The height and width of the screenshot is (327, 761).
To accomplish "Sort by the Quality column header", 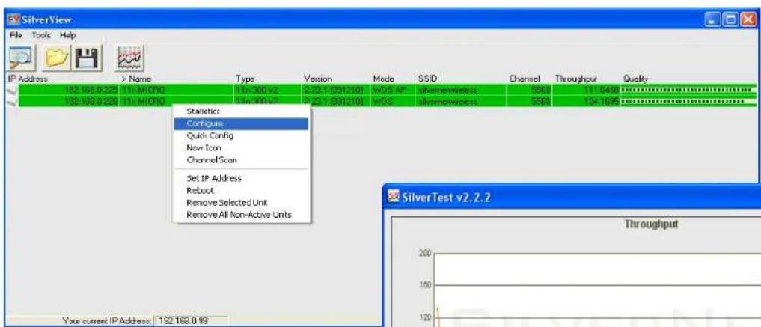I will coord(635,79).
